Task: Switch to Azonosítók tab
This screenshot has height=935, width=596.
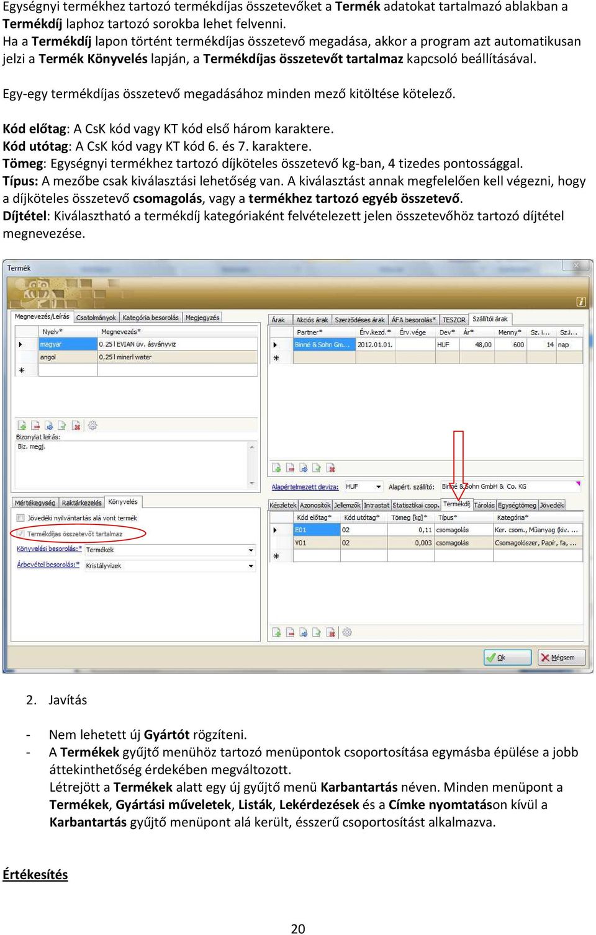Action: click(x=315, y=506)
